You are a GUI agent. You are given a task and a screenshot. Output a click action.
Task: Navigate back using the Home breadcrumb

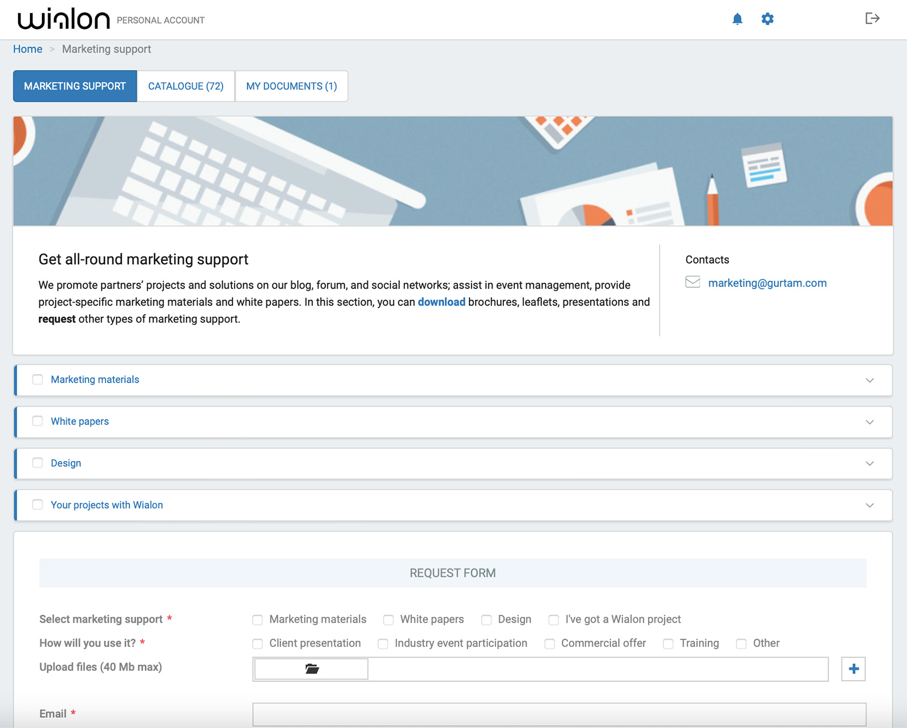tap(27, 49)
